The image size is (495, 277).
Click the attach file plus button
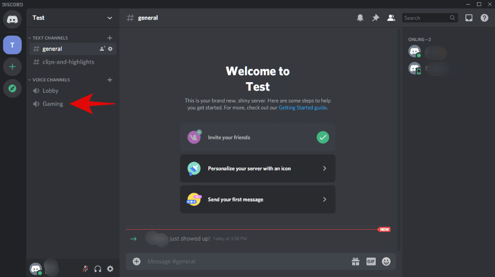[136, 261]
